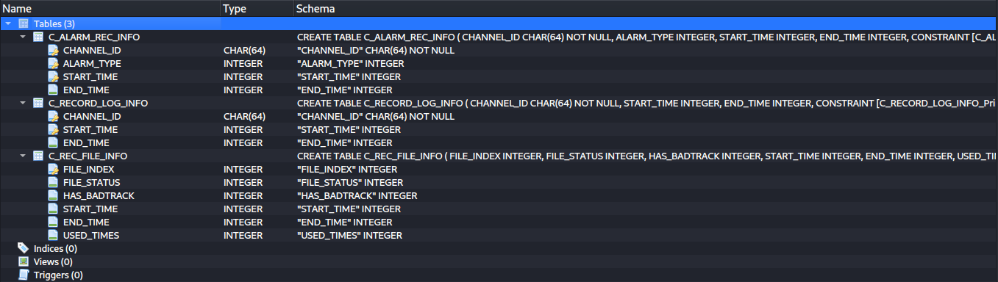The width and height of the screenshot is (998, 282).
Task: Click the Triggers document icon
Action: pos(24,275)
